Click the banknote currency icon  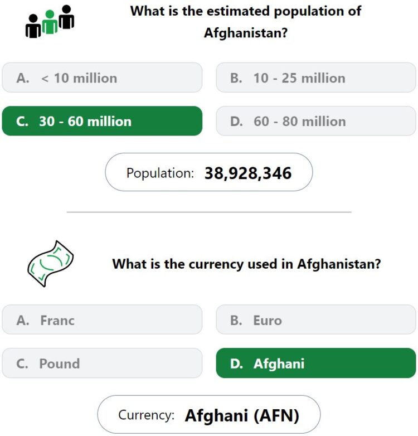[x=51, y=264]
